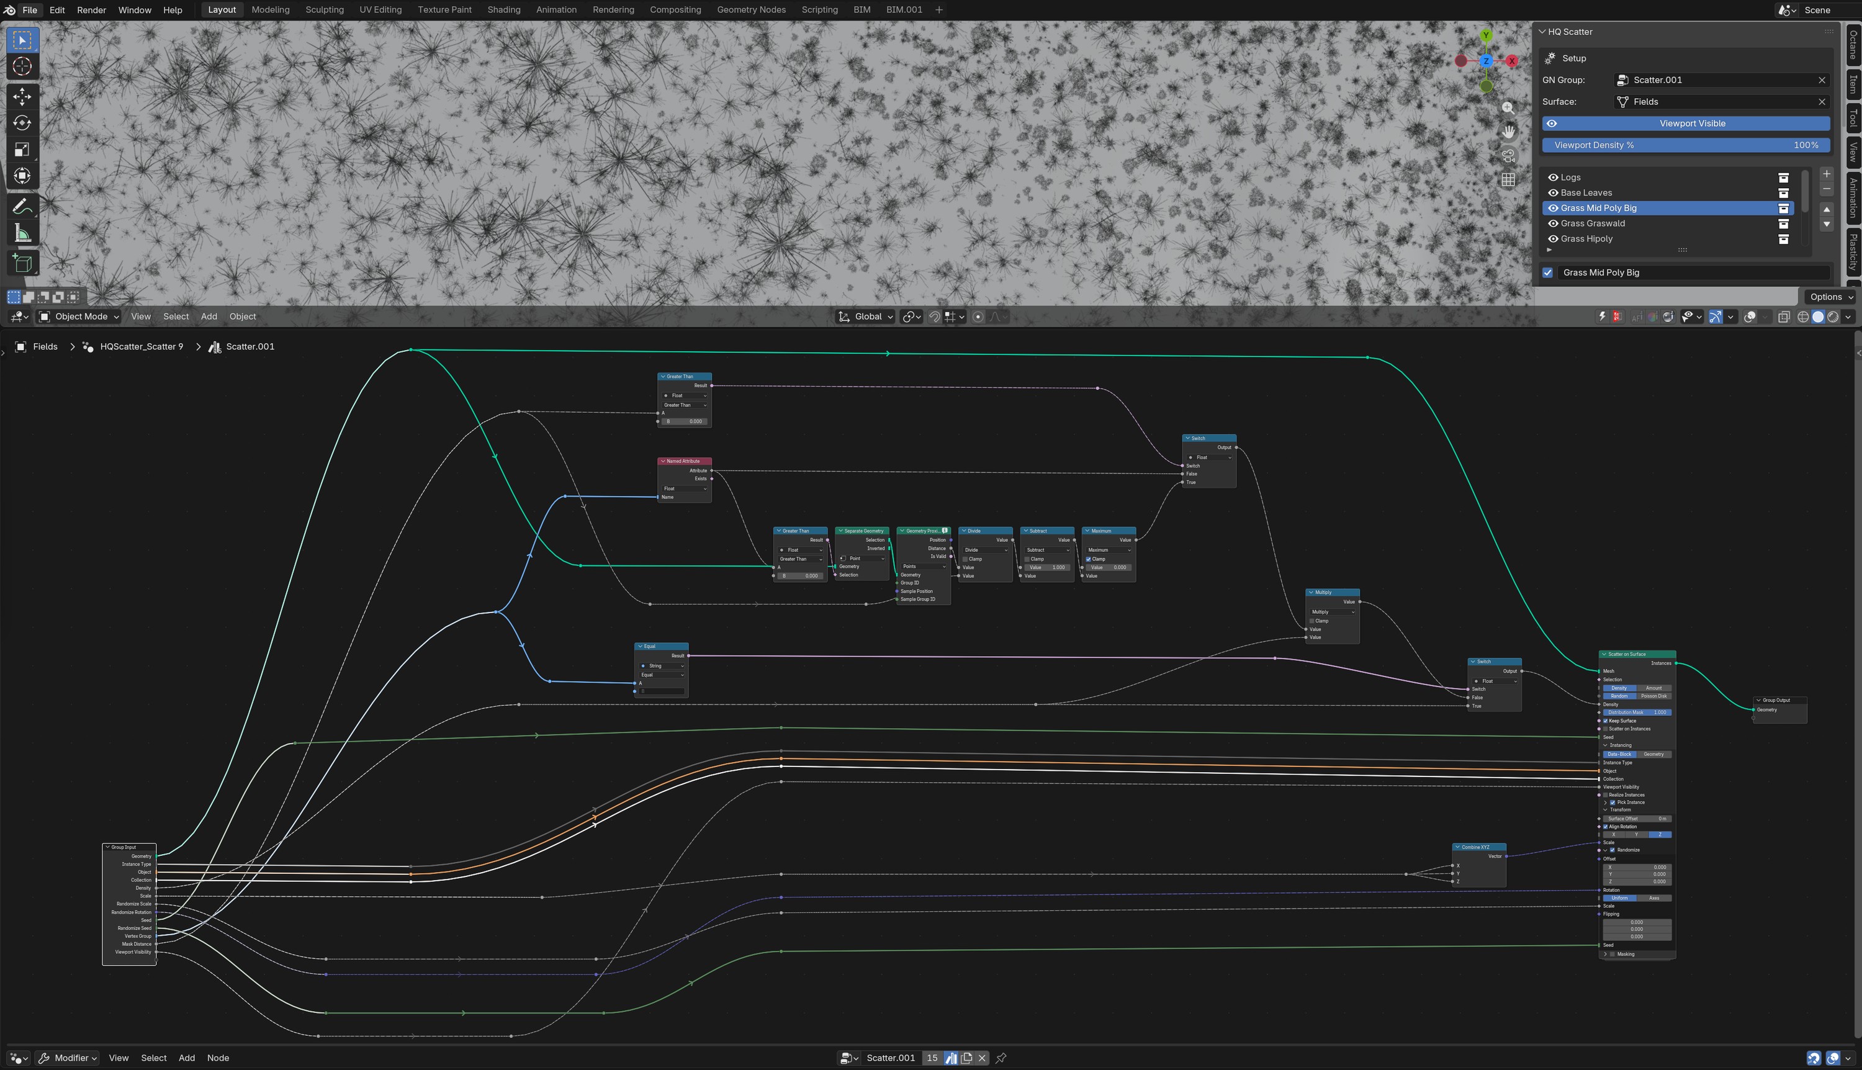
Task: Open the Octane sidebar tab
Action: [1853, 45]
